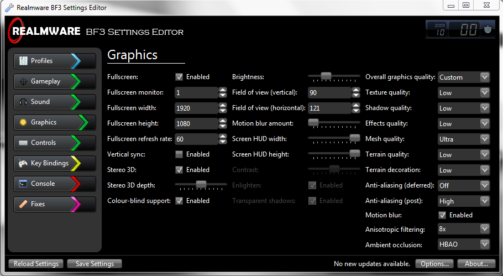Open the Anisotropic filtering dropdown
Screen dimensions: 503x276
pos(464,229)
